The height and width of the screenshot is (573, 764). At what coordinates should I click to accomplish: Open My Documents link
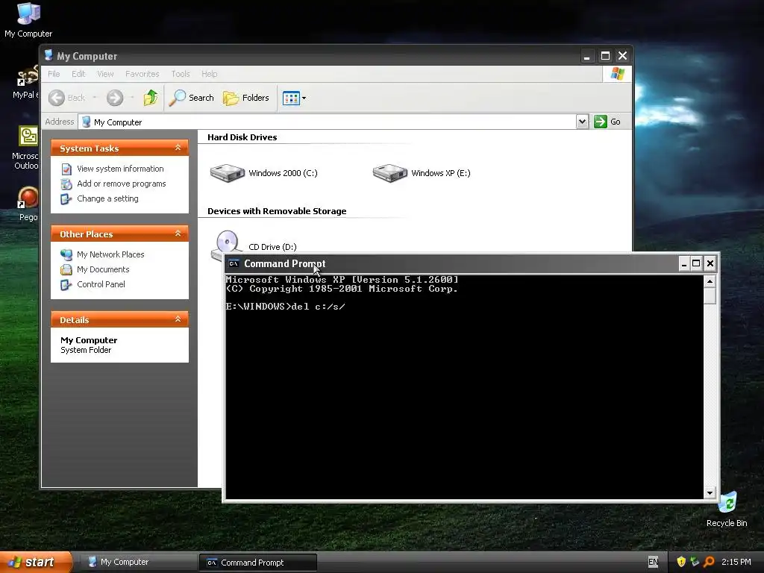click(103, 269)
